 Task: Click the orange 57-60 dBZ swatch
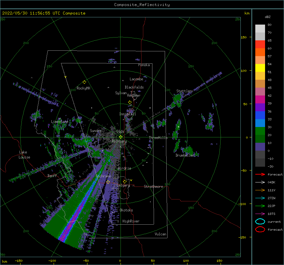260,52
